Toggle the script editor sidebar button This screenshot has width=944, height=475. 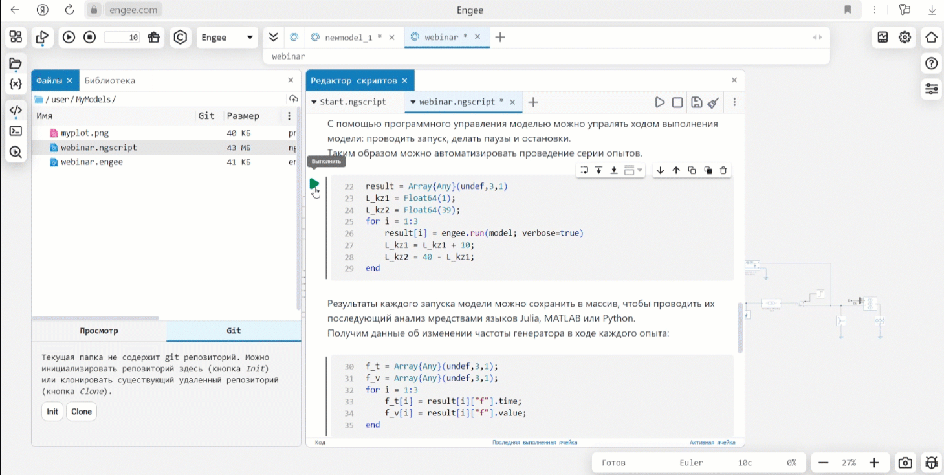pyautogui.click(x=16, y=110)
